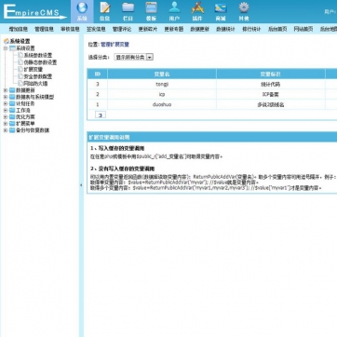
Task: Click the icp variable name cell
Action: click(x=162, y=94)
